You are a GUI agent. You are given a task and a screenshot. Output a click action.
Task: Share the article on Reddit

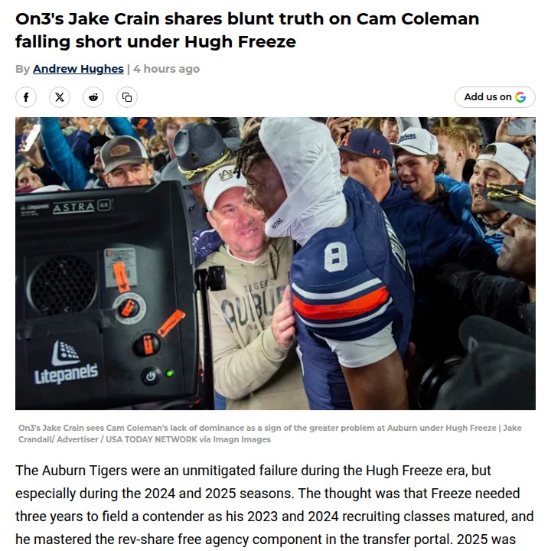93,97
